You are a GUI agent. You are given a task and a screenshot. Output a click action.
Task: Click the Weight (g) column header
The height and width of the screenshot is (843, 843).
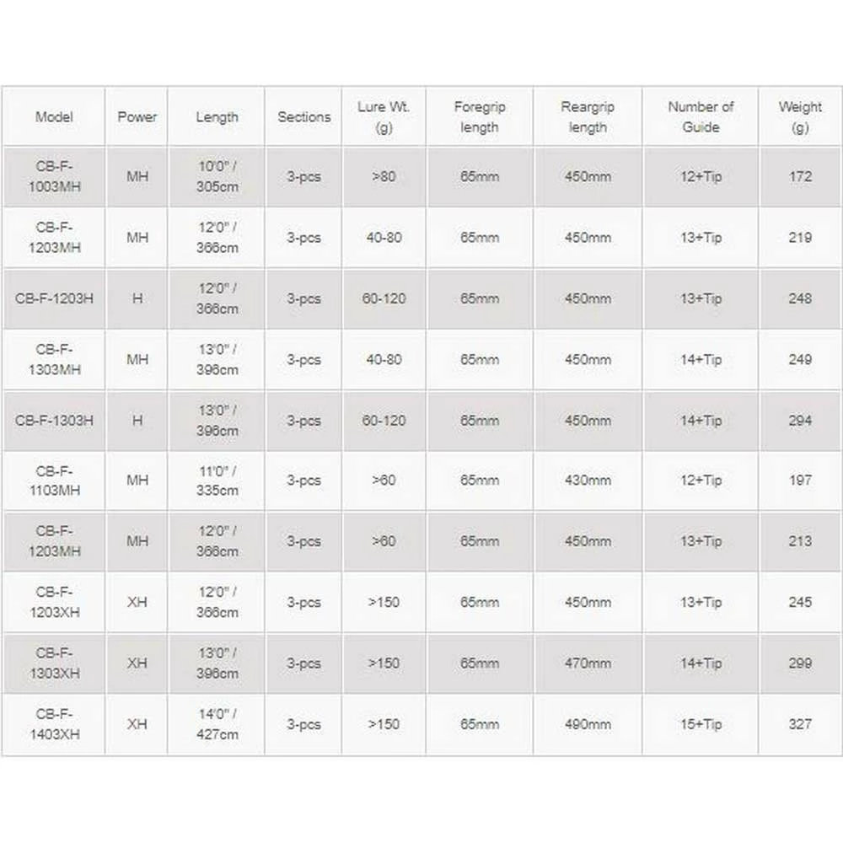click(x=800, y=117)
